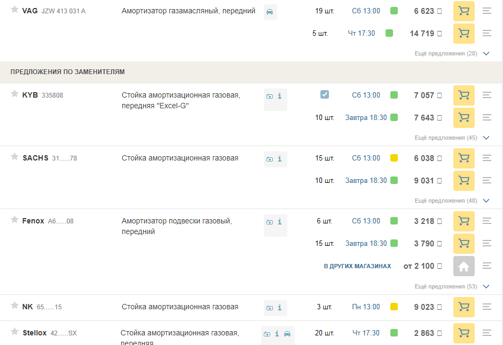The height and width of the screenshot is (345, 503).
Task: Click the SACHS brand name
Action: click(x=35, y=158)
